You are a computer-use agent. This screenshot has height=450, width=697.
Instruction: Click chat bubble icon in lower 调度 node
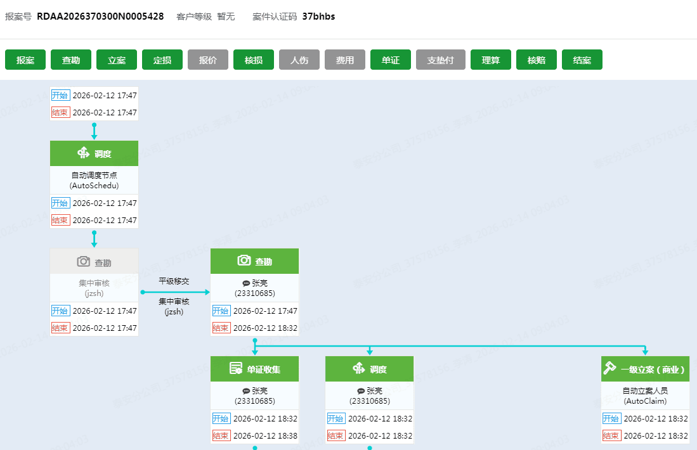point(361,391)
